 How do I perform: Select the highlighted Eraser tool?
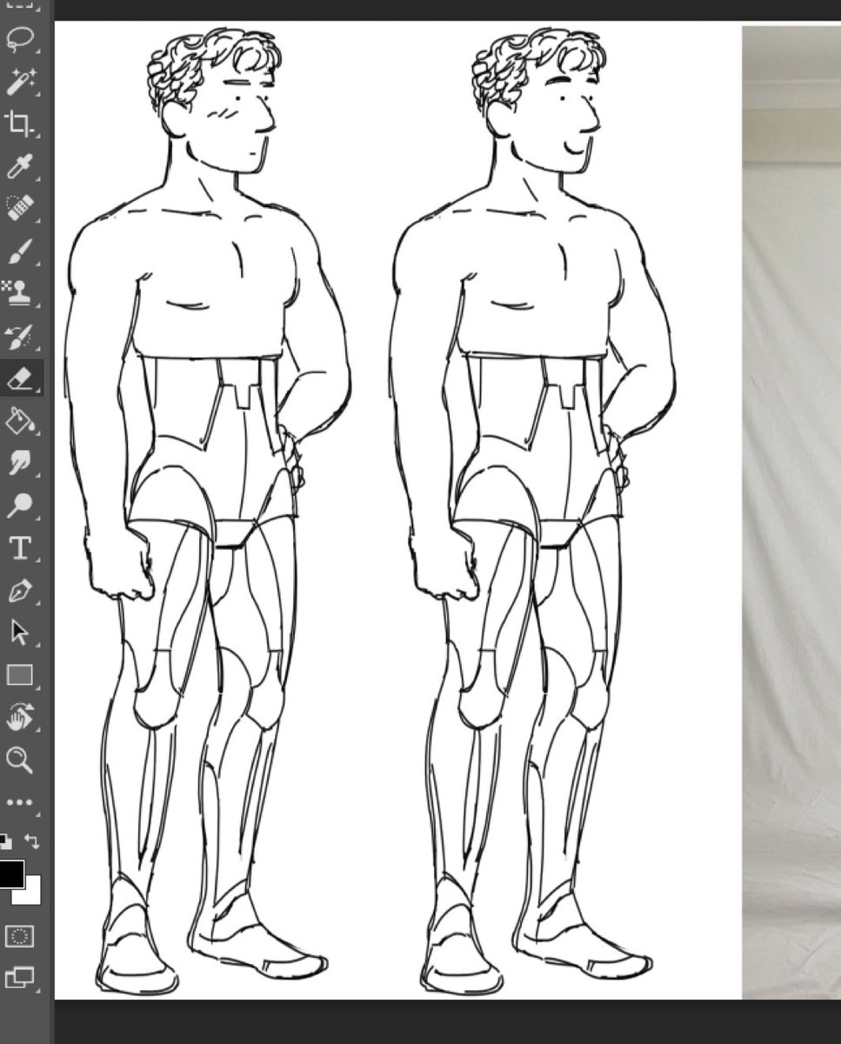click(19, 378)
